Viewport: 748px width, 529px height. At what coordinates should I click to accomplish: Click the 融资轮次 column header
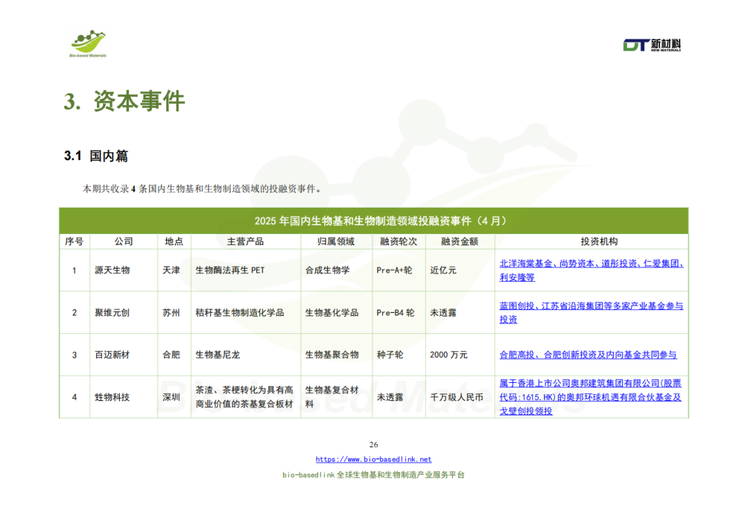(398, 242)
